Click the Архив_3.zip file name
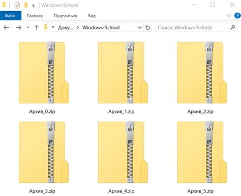 pyautogui.click(x=42, y=191)
